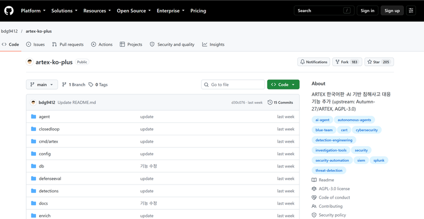Select the investigation-tools topic tag
This screenshot has height=219, width=424.
click(331, 150)
